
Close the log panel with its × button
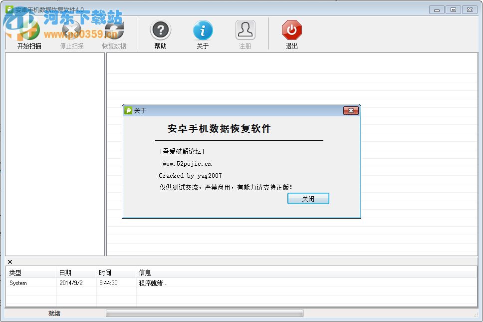[x=9, y=262]
